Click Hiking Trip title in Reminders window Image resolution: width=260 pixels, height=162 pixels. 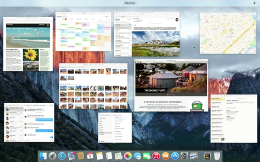117,115
